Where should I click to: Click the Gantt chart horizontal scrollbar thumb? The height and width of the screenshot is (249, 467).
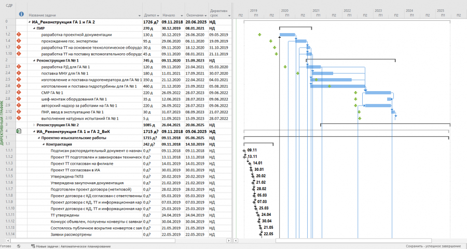tap(353, 240)
